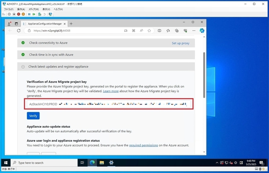Open Task View on the taskbar
Viewport: 269px width, 173px height.
82,163
